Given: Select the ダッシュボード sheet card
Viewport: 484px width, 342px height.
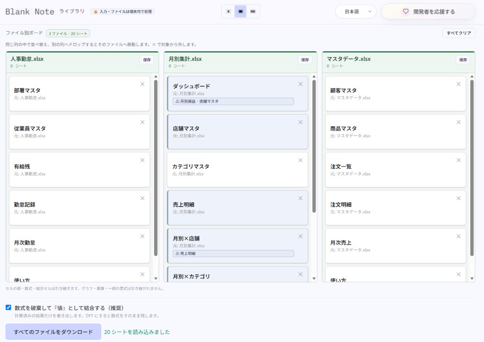Looking at the screenshot, I should [237, 94].
